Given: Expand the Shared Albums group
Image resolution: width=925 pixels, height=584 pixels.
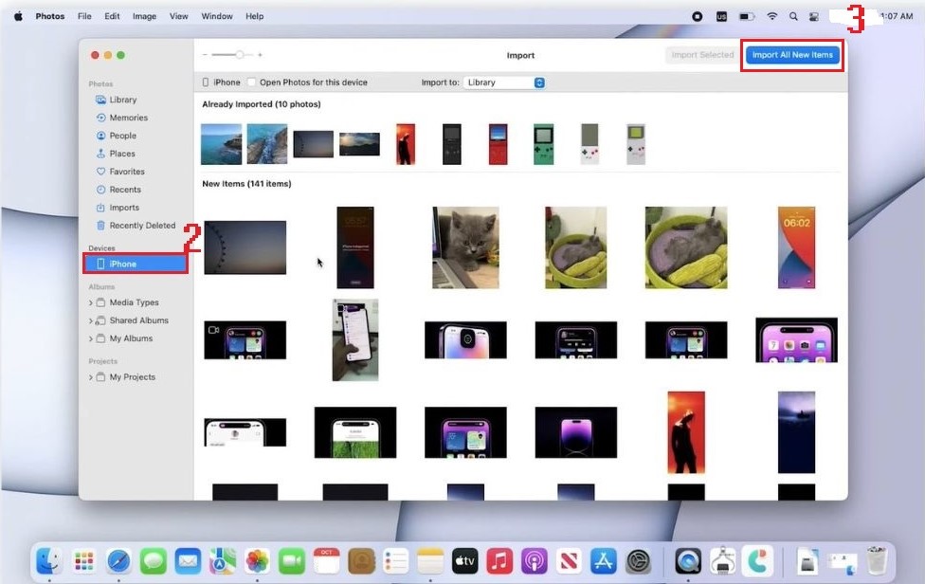Looking at the screenshot, I should point(91,320).
